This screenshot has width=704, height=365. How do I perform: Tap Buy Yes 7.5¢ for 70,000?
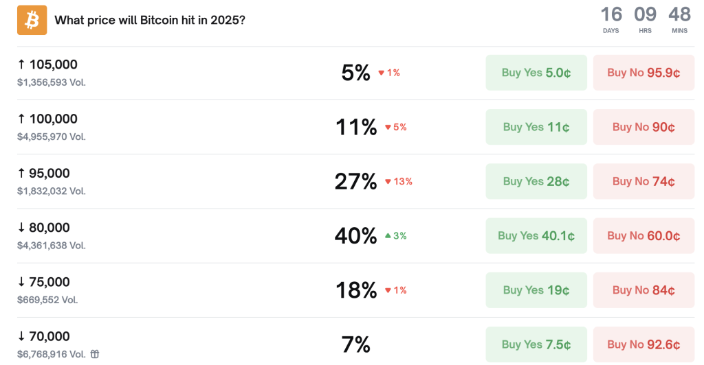tap(536, 344)
